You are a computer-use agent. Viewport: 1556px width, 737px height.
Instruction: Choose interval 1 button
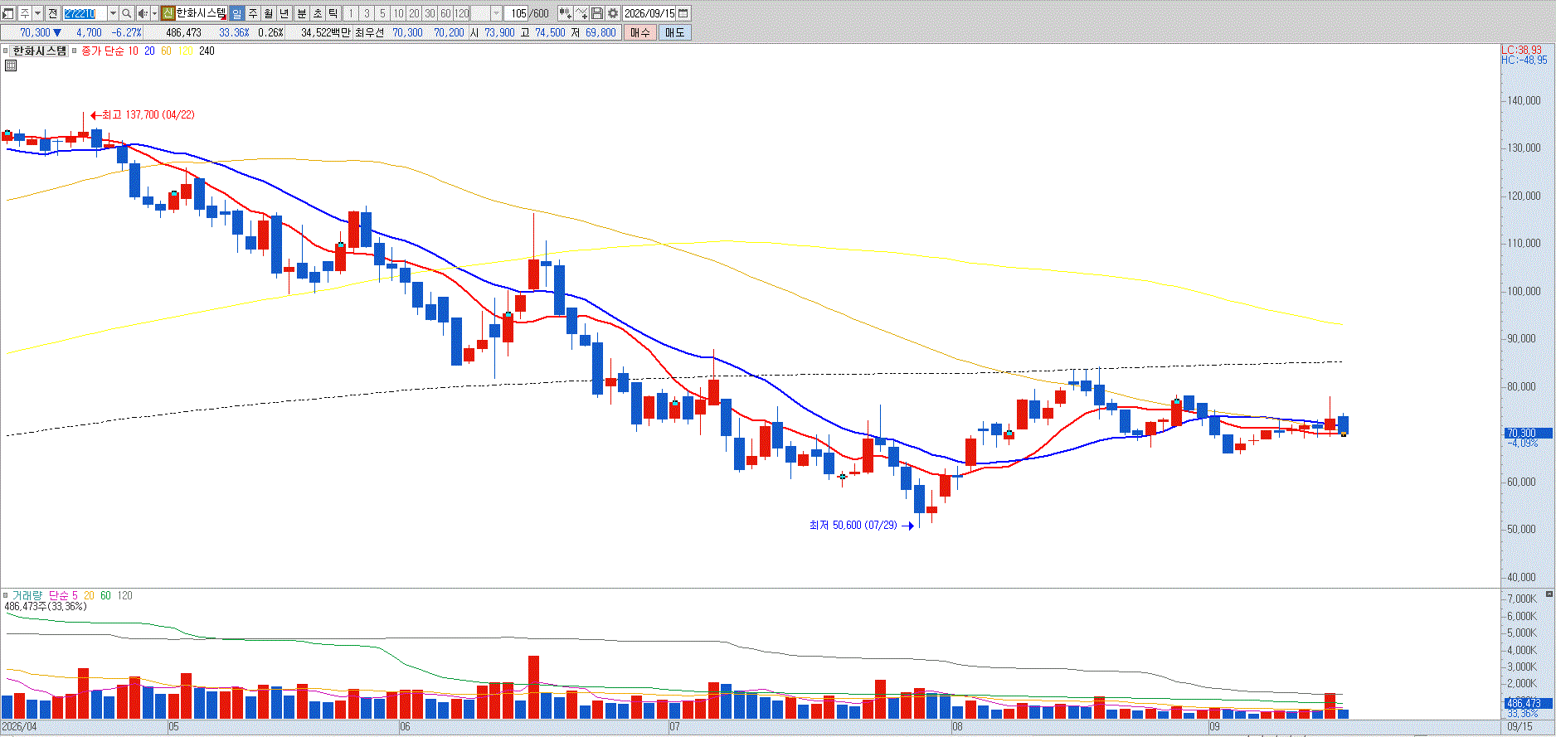[x=350, y=13]
